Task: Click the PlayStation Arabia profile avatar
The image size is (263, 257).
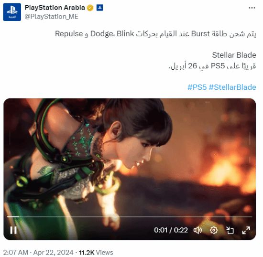Action: [12, 12]
